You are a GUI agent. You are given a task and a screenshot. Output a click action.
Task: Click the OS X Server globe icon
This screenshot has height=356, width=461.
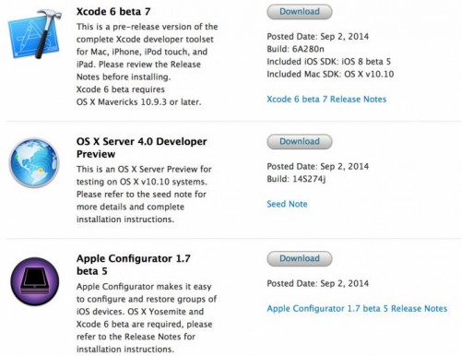(x=34, y=162)
